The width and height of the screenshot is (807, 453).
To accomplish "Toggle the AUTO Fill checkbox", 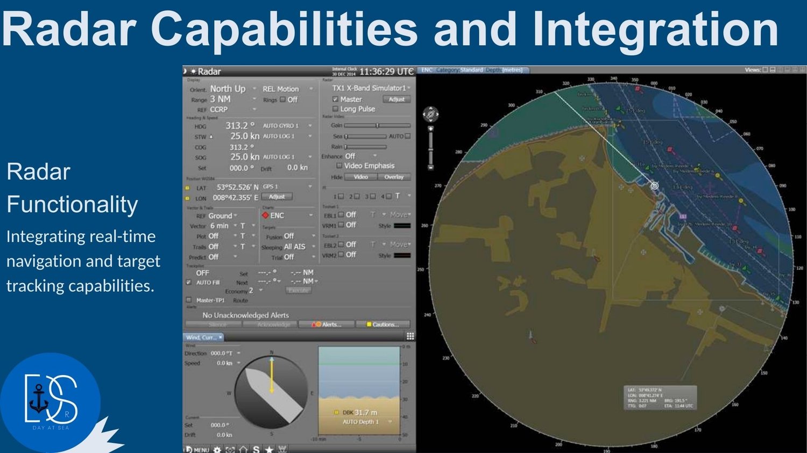I will pos(188,282).
